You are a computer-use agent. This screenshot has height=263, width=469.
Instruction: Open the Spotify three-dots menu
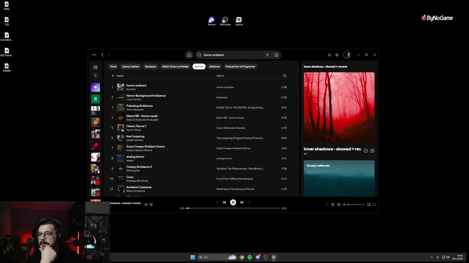[94, 55]
